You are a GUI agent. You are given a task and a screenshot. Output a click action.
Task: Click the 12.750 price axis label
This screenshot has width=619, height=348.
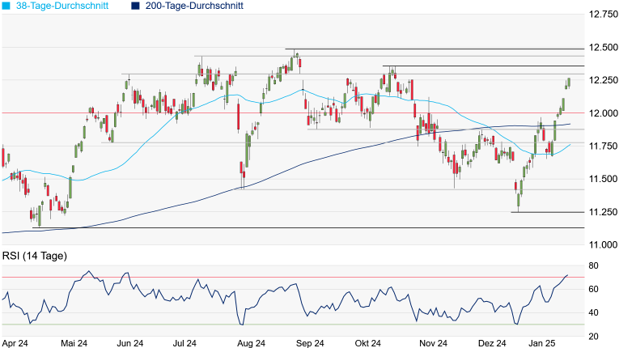(603, 15)
